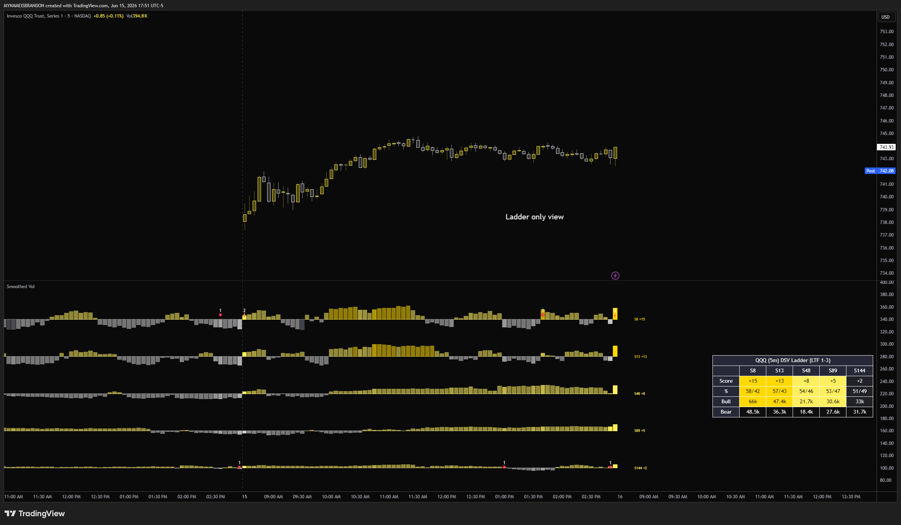
Task: Click the 'Ladder only view' annotation text
Action: tap(534, 217)
